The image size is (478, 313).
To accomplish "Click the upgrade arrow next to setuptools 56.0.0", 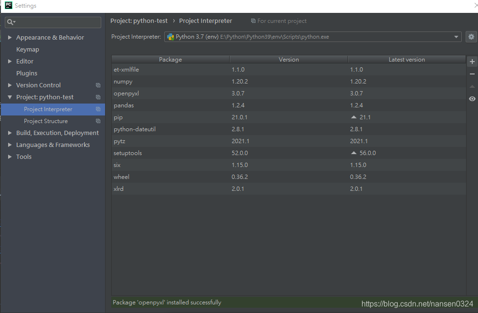I will [354, 153].
